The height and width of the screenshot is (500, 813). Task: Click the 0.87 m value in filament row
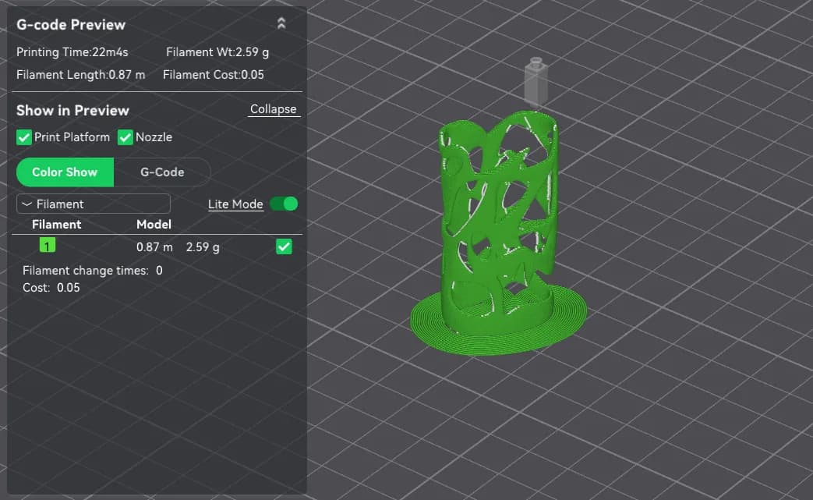click(x=154, y=247)
